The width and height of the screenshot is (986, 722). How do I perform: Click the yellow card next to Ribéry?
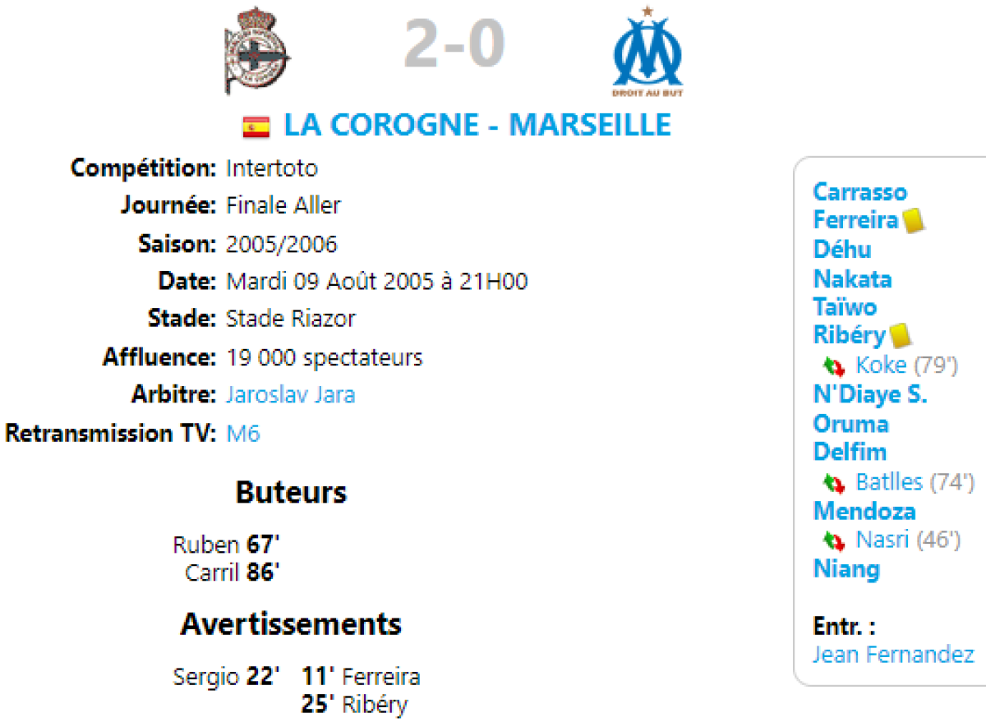(x=900, y=335)
